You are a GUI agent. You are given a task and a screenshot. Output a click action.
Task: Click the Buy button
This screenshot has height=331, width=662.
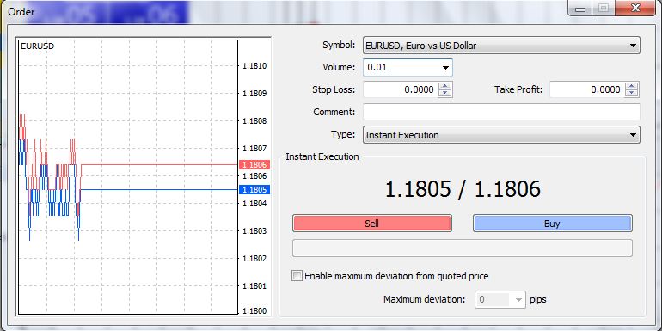[552, 224]
